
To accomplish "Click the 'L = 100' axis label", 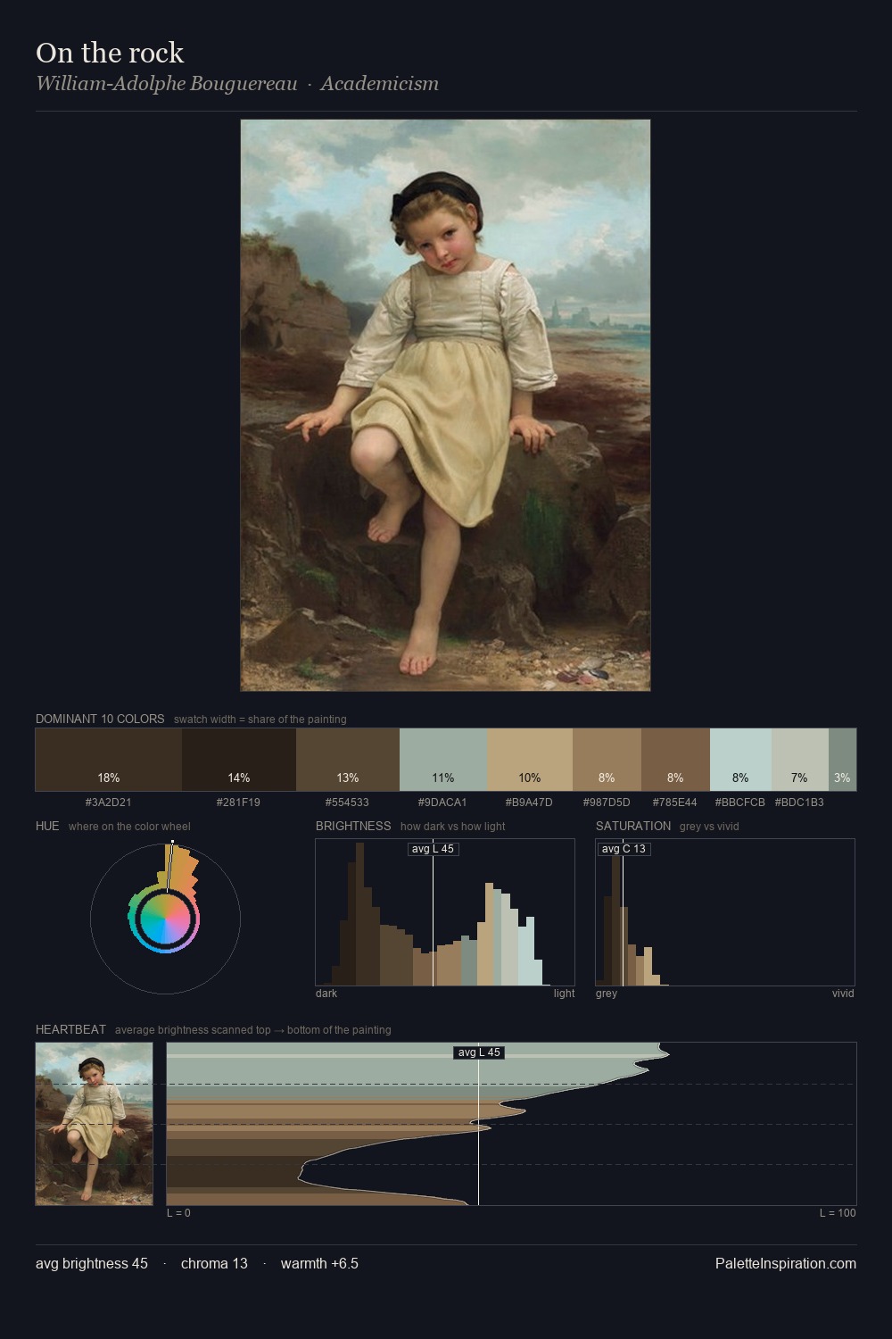I will (x=838, y=1213).
